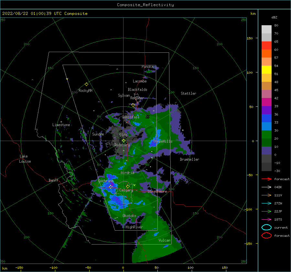Screen dimensions: 291x272
Task: Select the Ponoka label
Action: pyautogui.click(x=147, y=67)
